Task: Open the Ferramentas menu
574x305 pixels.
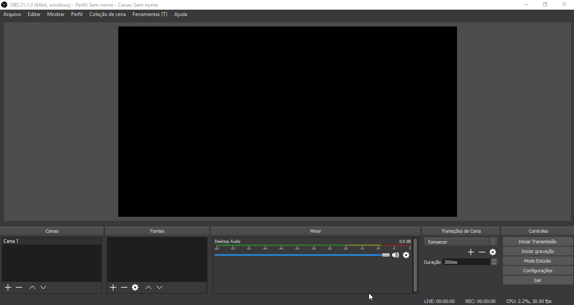Action: tap(150, 14)
